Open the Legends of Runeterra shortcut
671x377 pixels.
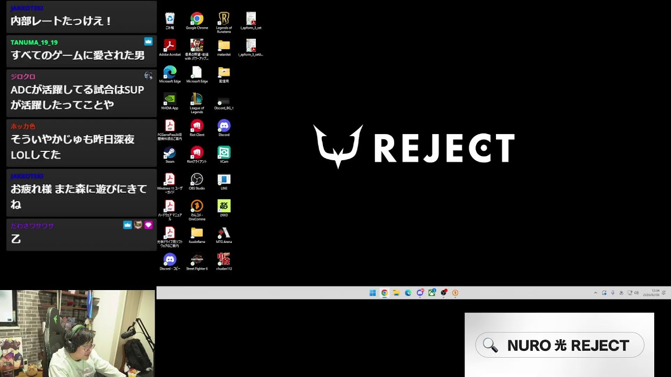coord(224,22)
